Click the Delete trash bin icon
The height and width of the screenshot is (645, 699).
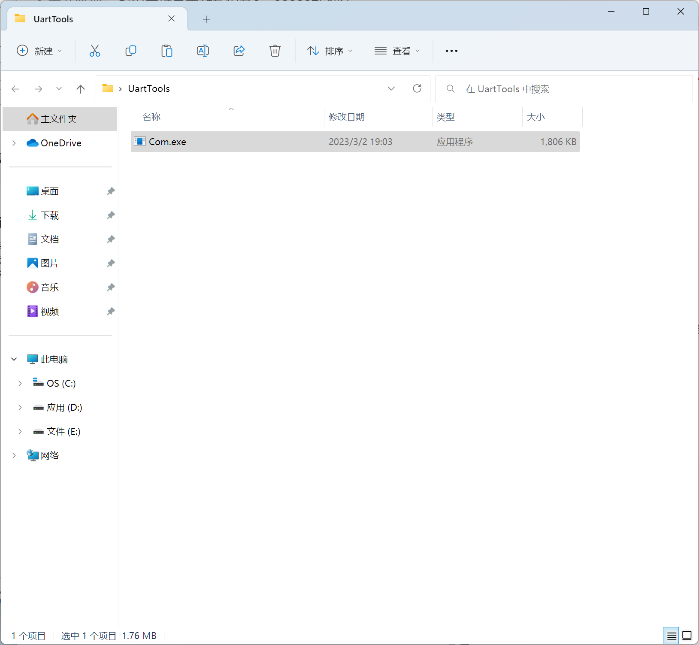click(275, 51)
